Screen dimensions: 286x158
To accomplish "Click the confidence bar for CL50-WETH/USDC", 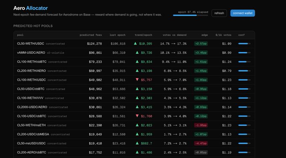I will (x=244, y=44).
